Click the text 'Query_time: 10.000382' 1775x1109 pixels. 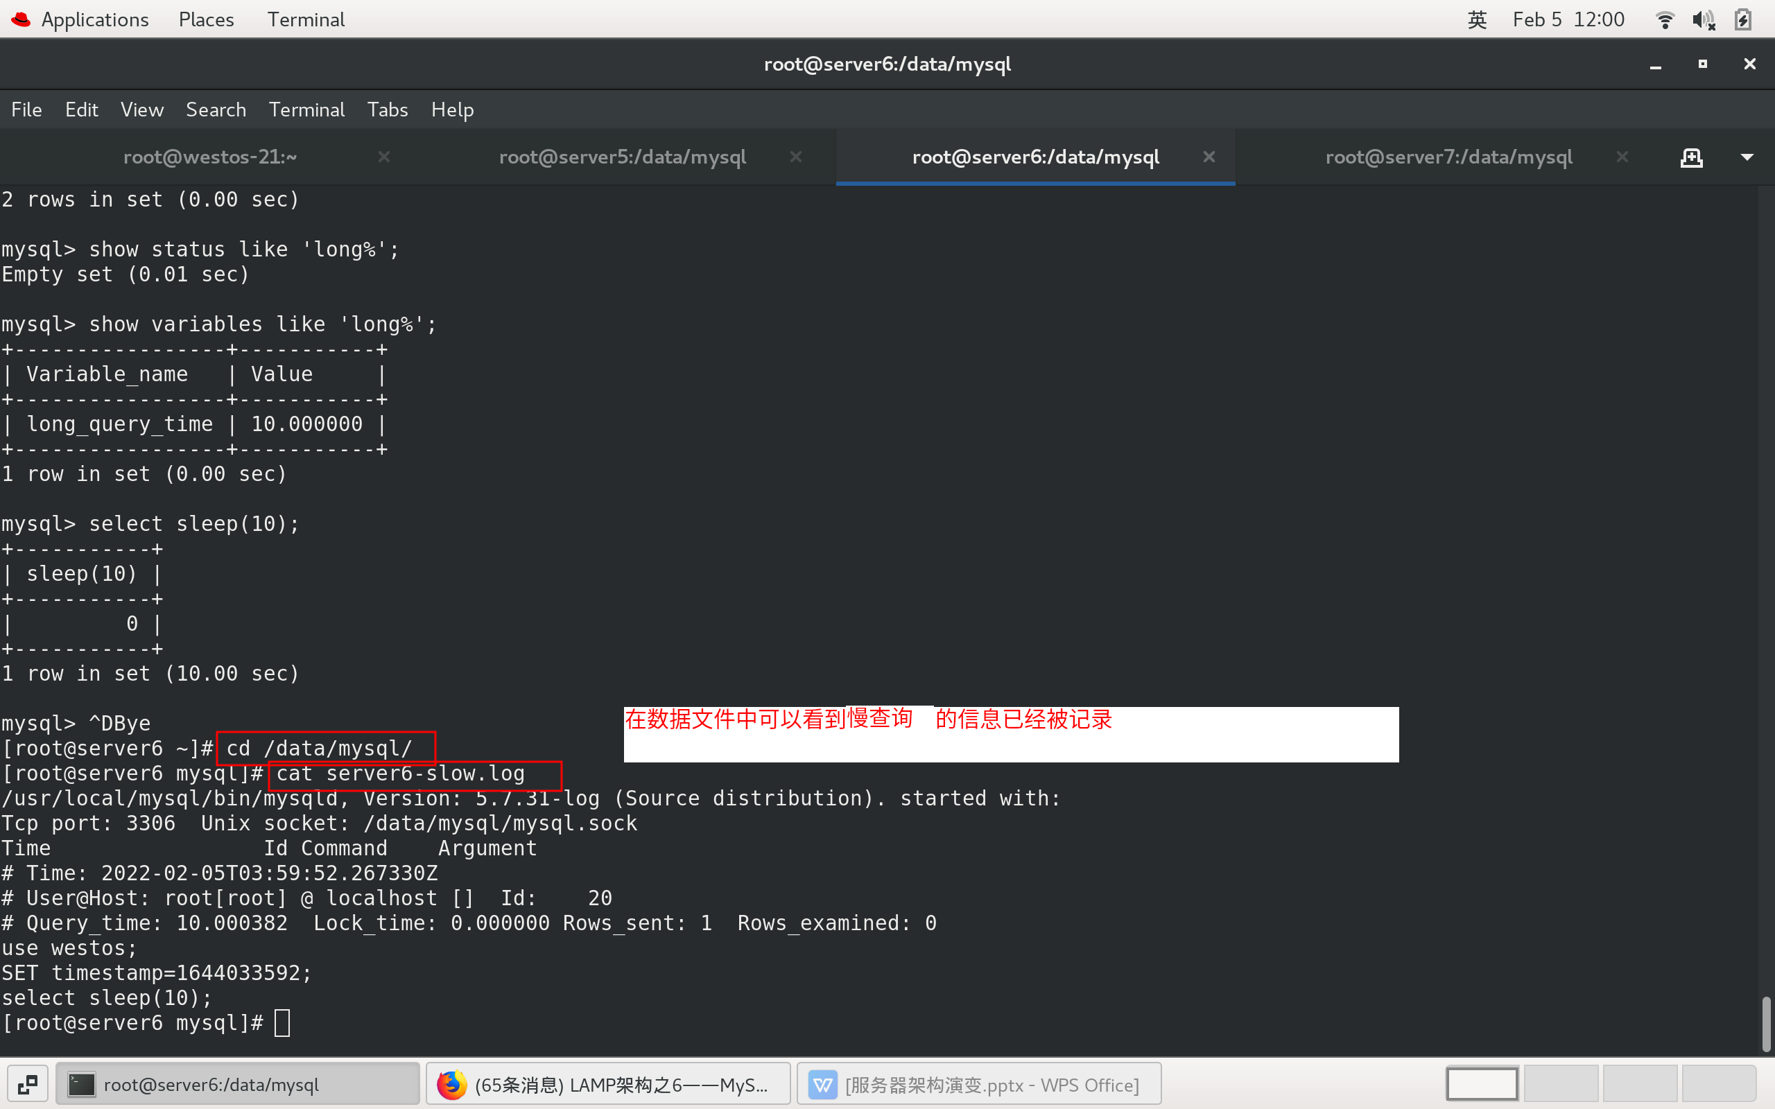157,923
